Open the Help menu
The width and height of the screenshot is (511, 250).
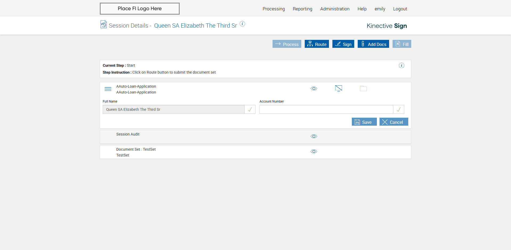(x=362, y=9)
